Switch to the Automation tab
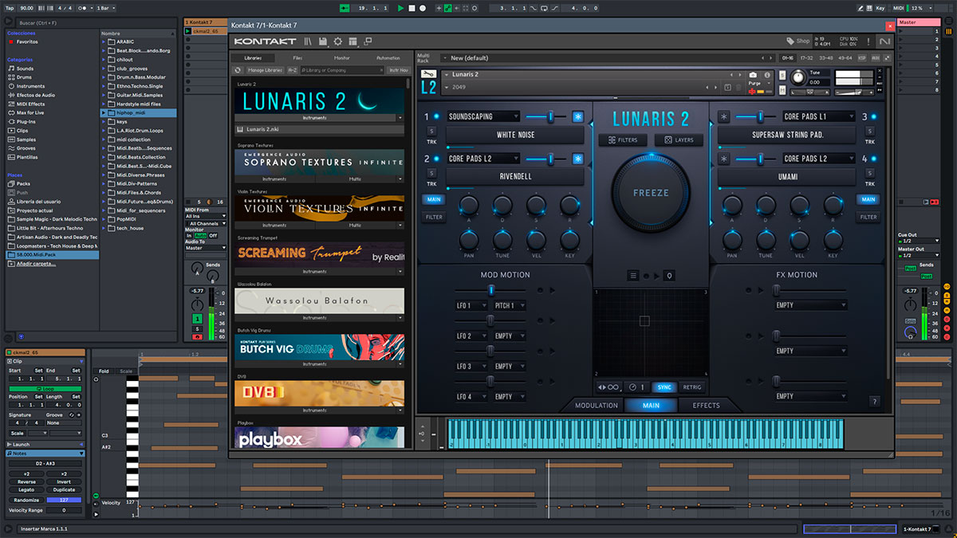 pos(388,58)
